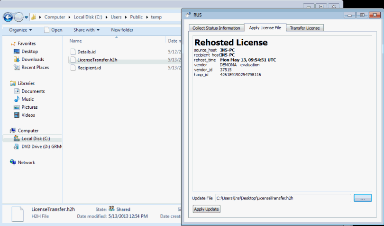This screenshot has height=226, width=384.
Task: Open the Share with dropdown
Action: [86, 30]
